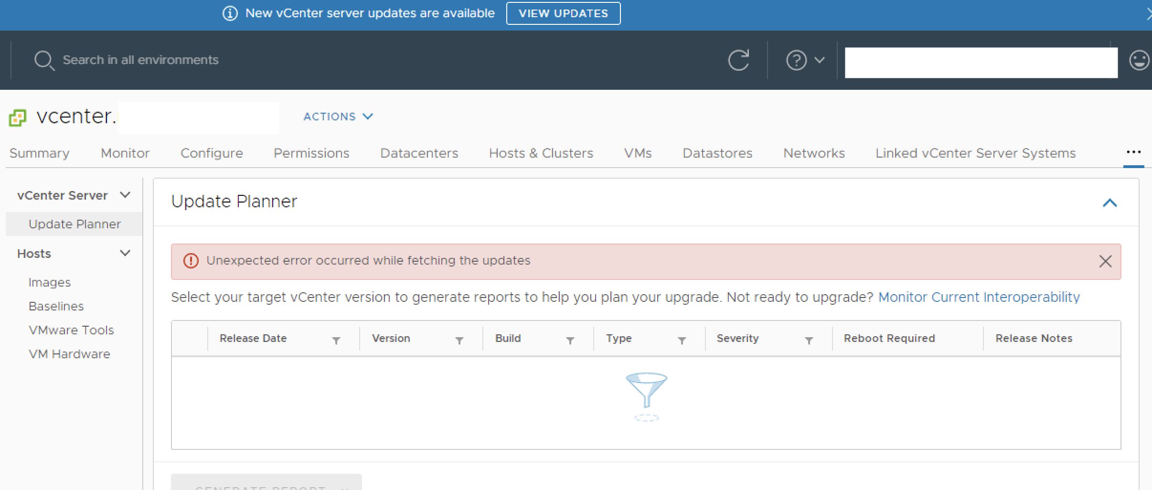Click the refresh icon in the header

click(x=738, y=60)
